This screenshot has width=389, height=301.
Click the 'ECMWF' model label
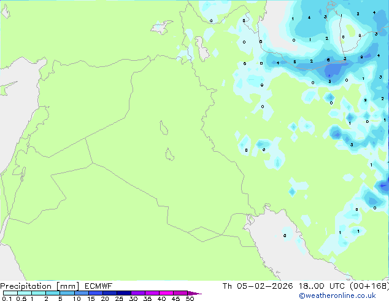coord(99,286)
